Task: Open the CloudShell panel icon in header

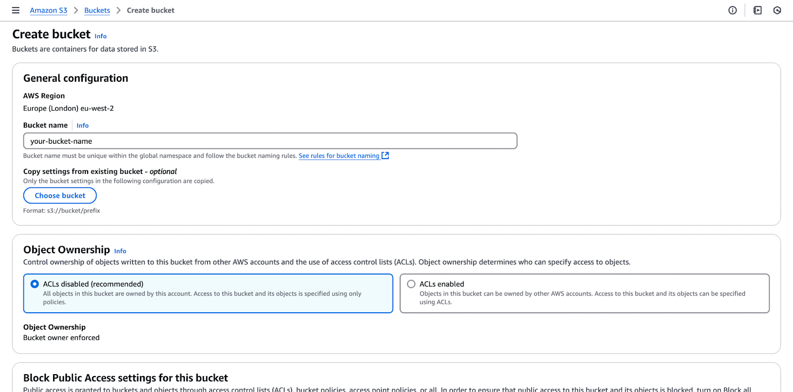Action: (x=757, y=10)
